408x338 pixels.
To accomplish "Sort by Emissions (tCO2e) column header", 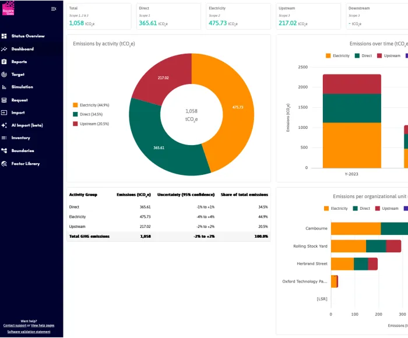I will pos(133,195).
